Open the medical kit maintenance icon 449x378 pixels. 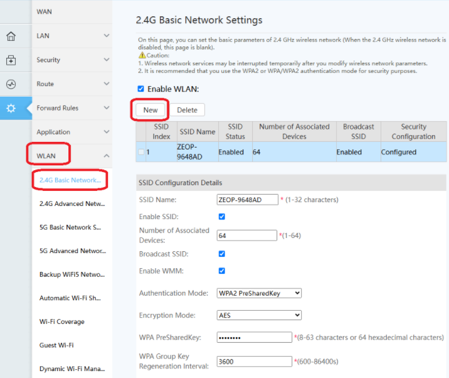[x=11, y=60]
